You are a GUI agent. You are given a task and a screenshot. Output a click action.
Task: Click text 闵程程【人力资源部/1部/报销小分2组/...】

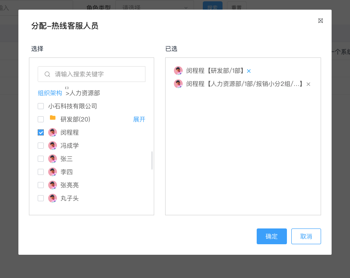point(245,84)
